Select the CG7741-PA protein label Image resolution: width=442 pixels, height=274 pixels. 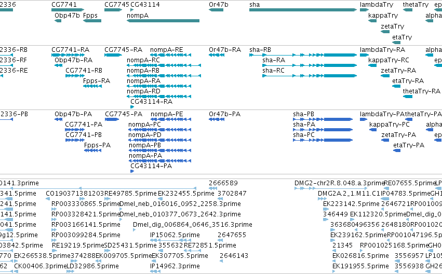click(84, 125)
